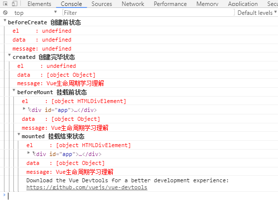Click the 'beforeCreate 创建前状态' group title
Viewport: 278px width, 210px height.
45,22
